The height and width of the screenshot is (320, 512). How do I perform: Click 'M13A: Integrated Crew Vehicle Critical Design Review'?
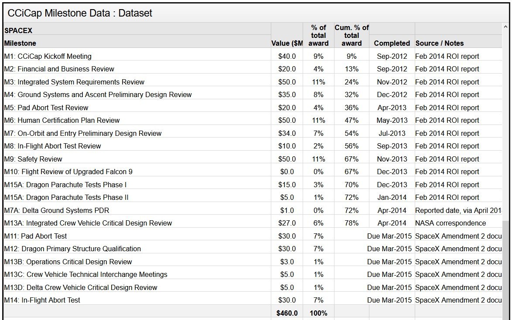[x=88, y=223]
